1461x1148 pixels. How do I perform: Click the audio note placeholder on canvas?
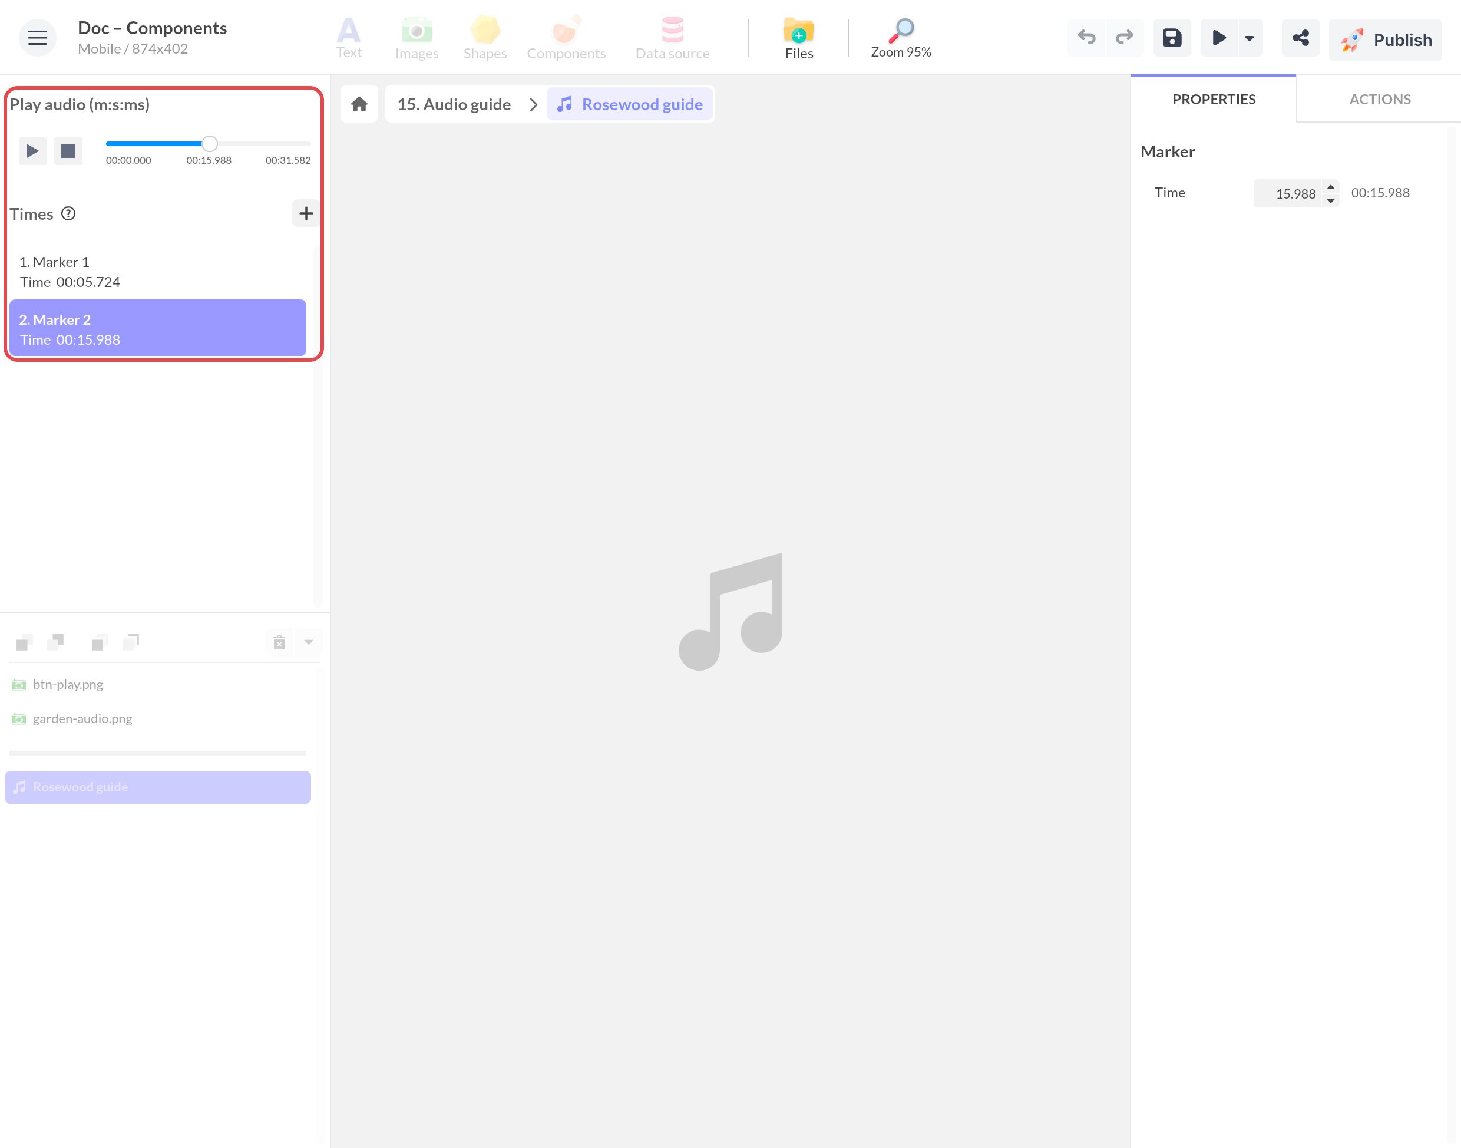click(731, 611)
